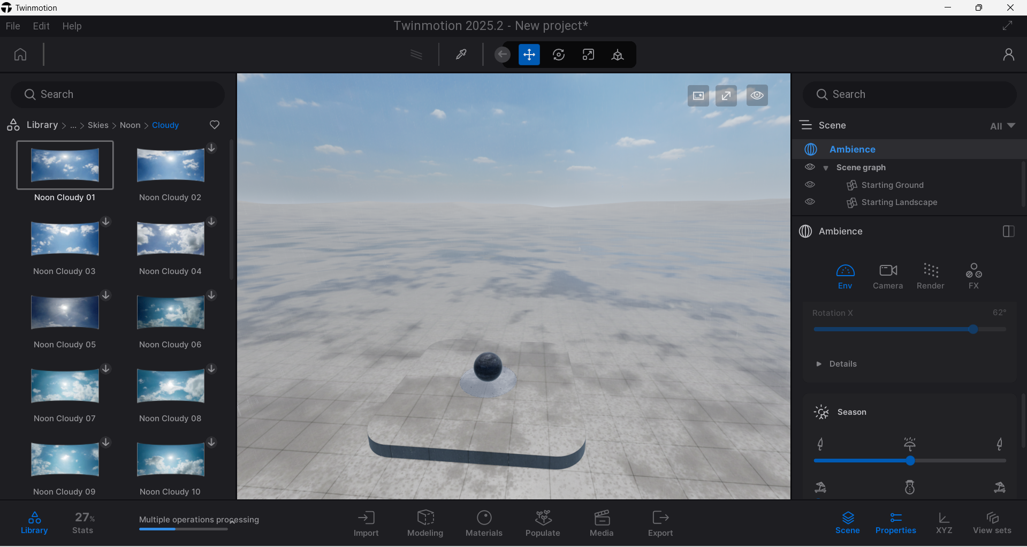Screen dimensions: 1027x547
Task: Toggle visibility of Starting Ground
Action: (x=810, y=185)
